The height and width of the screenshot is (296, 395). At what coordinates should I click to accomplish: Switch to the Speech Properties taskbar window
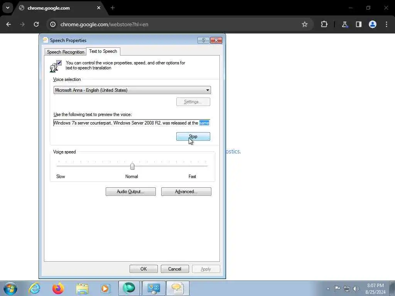[177, 288]
